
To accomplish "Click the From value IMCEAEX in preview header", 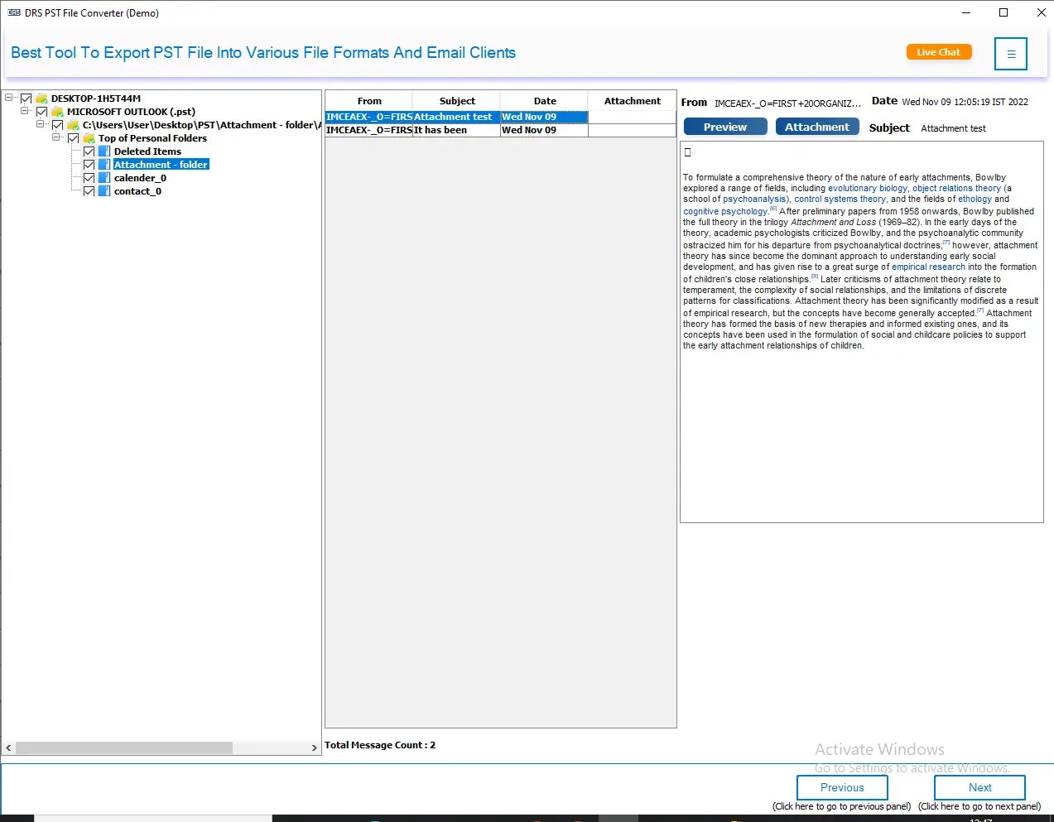I will [x=787, y=103].
